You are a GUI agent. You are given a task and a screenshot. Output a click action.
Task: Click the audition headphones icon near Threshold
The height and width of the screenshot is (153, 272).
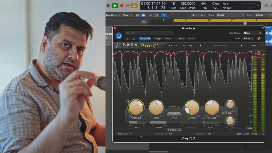point(128,101)
